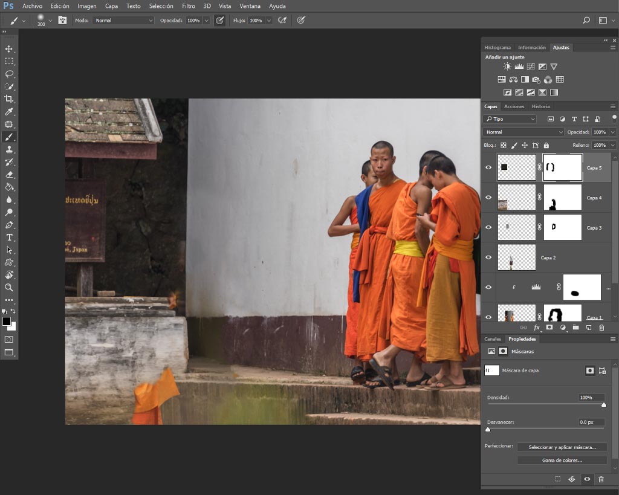This screenshot has height=495, width=619.
Task: Open layer styles fx menu
Action: (537, 327)
